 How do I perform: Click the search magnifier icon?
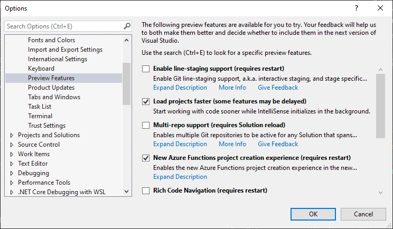(x=127, y=26)
